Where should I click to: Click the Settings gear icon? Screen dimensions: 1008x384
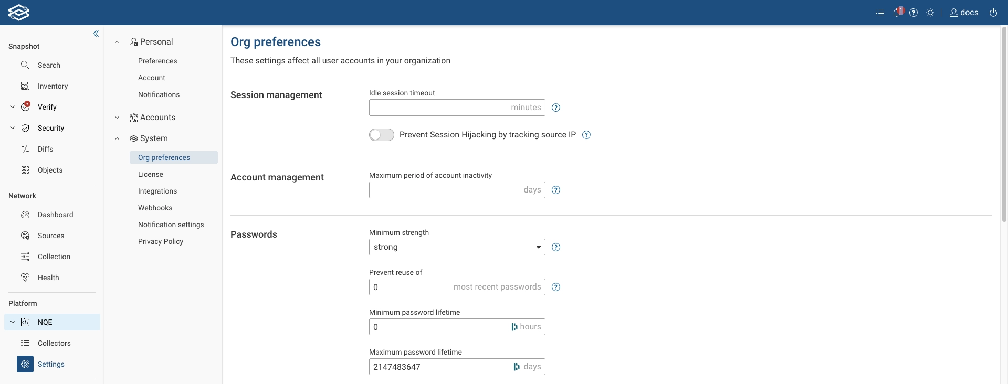pos(25,364)
